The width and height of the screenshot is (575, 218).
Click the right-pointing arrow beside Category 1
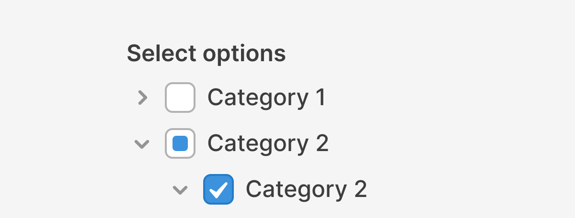[x=142, y=98]
